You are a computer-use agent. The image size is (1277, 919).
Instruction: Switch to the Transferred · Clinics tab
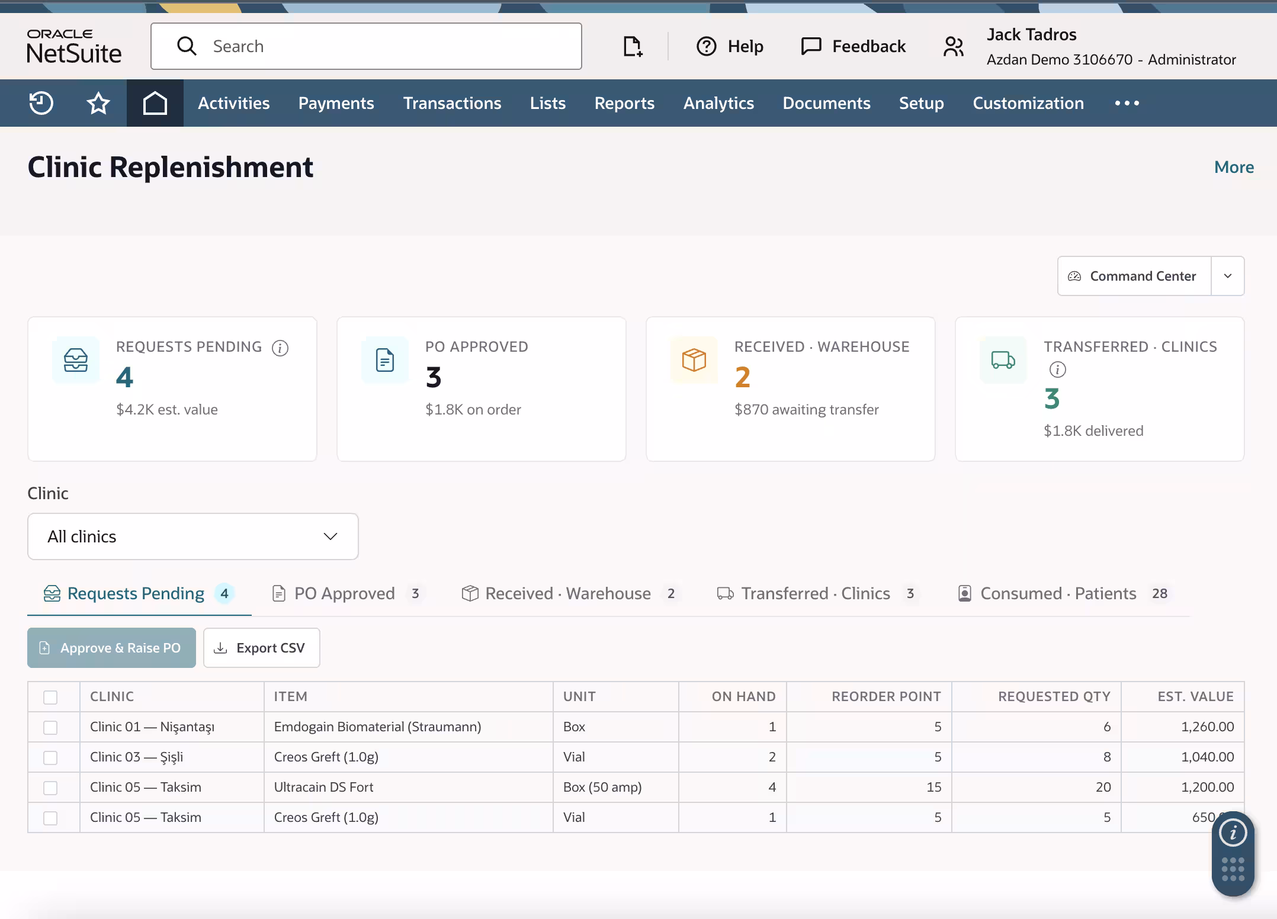(817, 593)
